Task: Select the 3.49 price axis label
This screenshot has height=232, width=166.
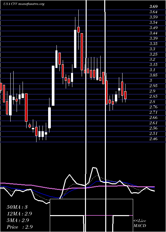Action: (x=153, y=28)
